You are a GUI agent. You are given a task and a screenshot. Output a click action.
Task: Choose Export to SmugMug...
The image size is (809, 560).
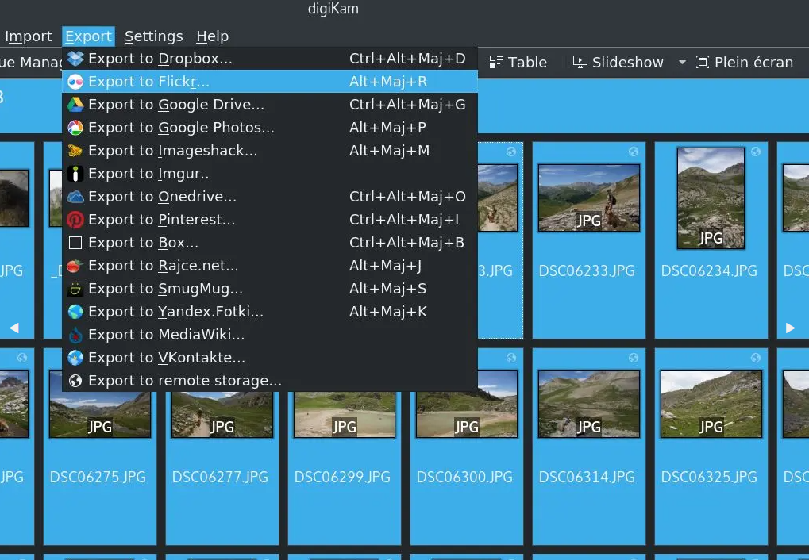point(270,289)
